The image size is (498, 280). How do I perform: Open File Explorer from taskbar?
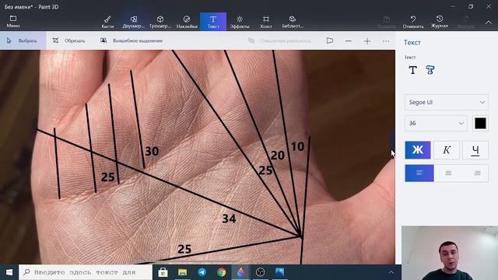pyautogui.click(x=182, y=272)
